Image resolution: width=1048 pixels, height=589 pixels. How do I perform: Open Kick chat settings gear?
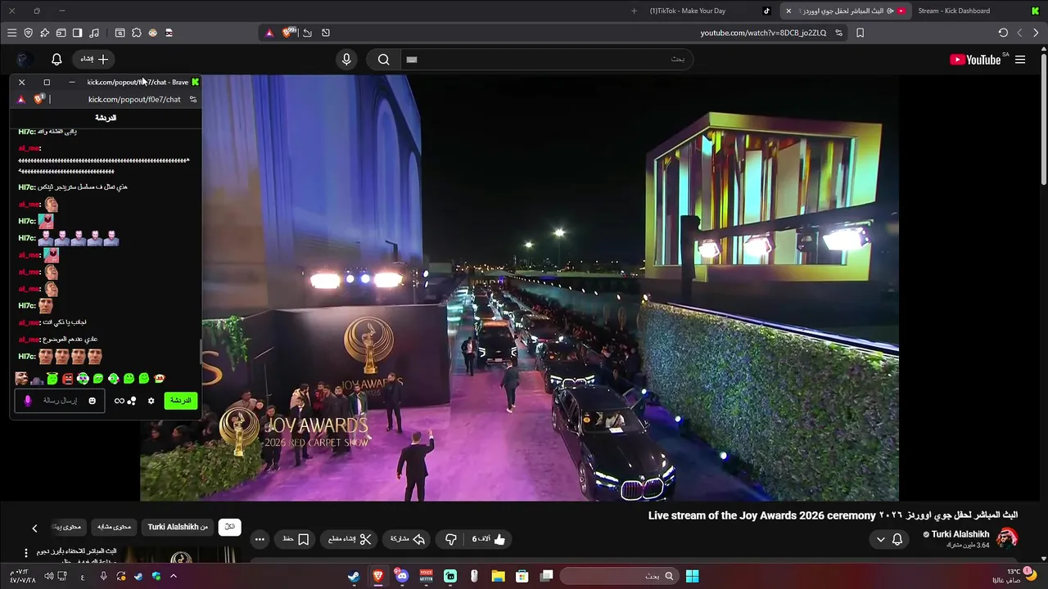(x=151, y=401)
